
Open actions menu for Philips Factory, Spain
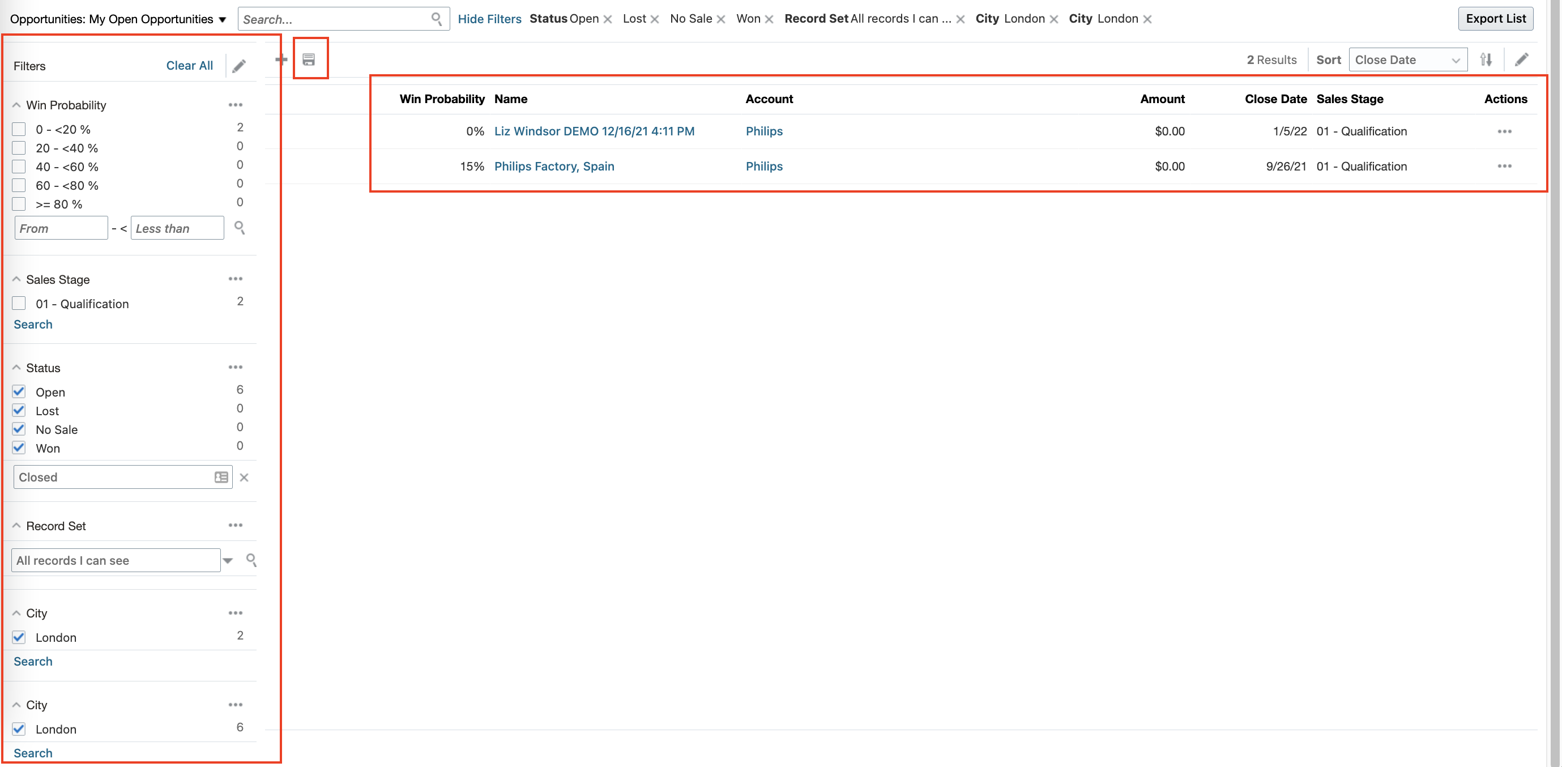[x=1504, y=166]
